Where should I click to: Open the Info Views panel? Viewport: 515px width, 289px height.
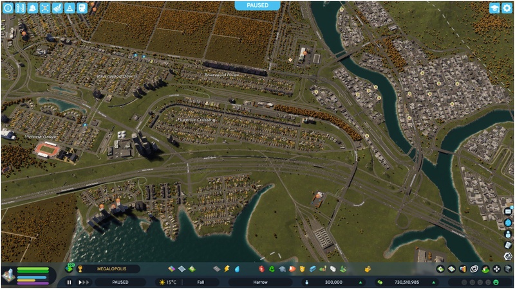[x=8, y=8]
